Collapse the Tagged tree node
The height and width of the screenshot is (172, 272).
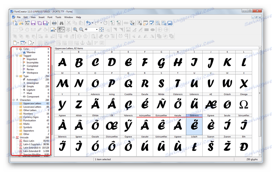(17, 56)
